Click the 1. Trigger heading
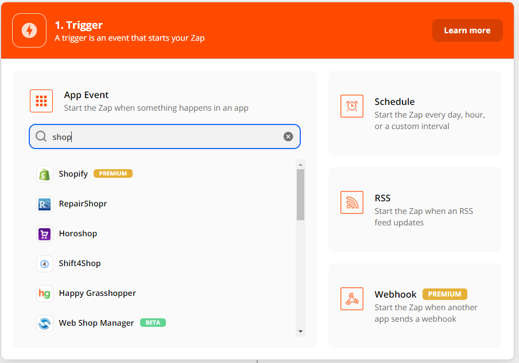519x363 pixels. point(79,25)
